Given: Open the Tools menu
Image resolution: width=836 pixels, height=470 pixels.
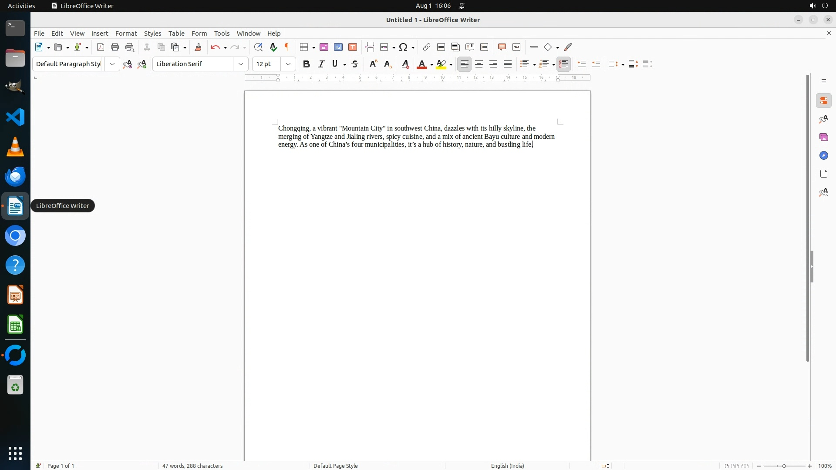Looking at the screenshot, I should pyautogui.click(x=222, y=34).
